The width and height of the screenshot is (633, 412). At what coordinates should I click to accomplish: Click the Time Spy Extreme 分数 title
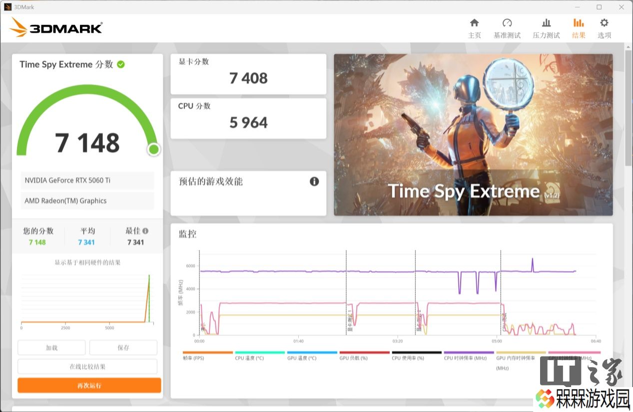click(x=66, y=64)
